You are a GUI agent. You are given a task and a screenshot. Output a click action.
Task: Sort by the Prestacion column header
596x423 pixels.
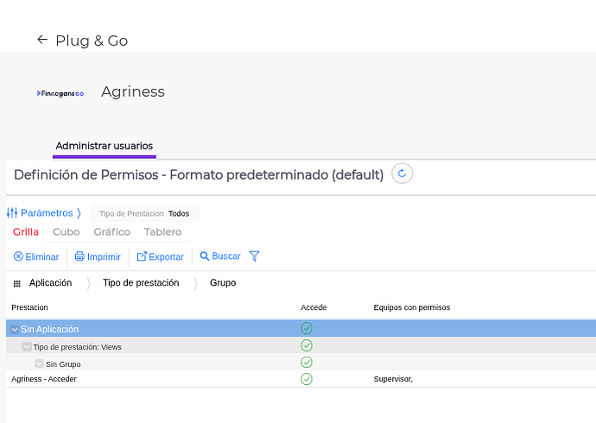29,307
